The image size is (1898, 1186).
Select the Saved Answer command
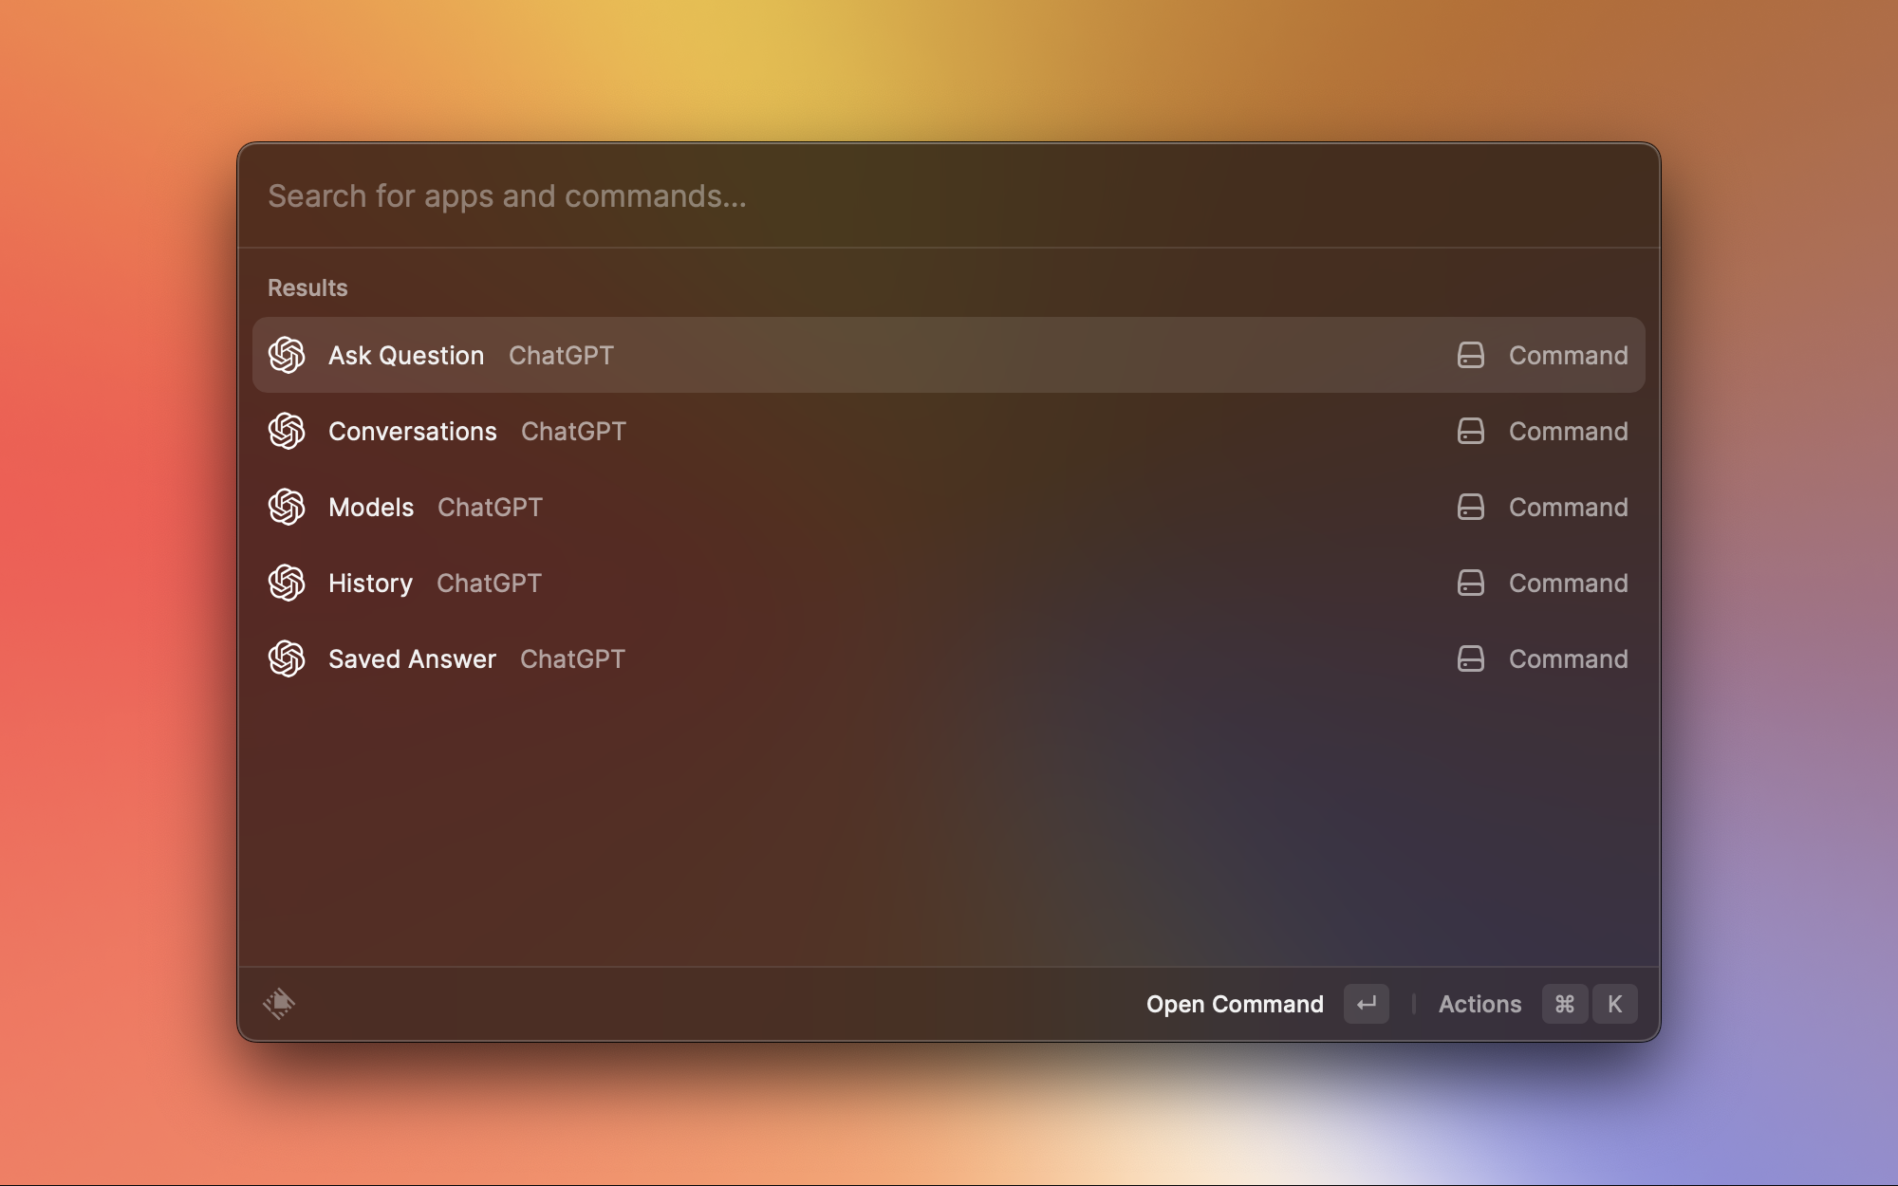pos(412,658)
